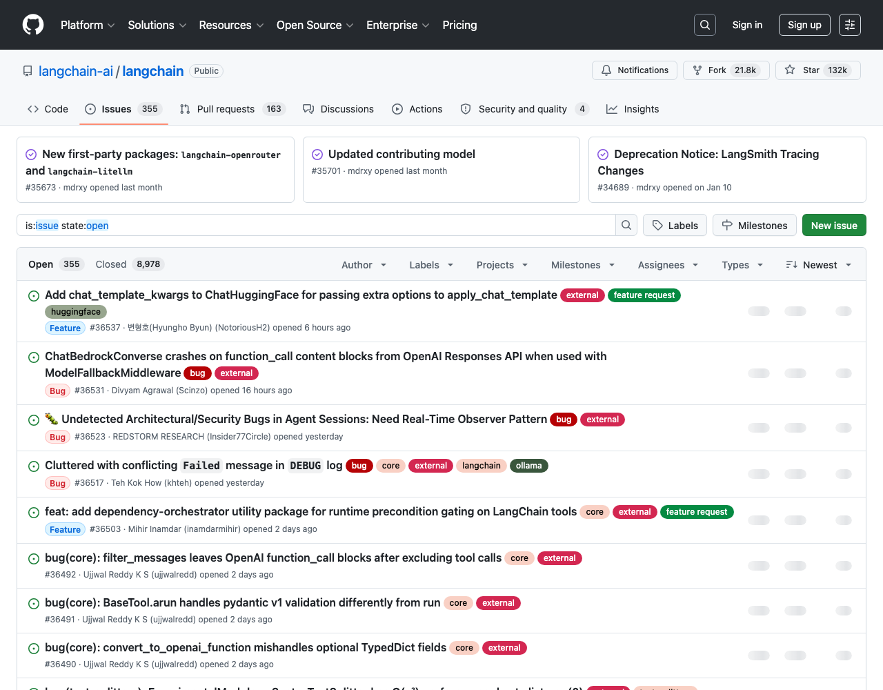The height and width of the screenshot is (690, 883).
Task: Open issue about filter_messages leaving function_call blocks
Action: (273, 558)
